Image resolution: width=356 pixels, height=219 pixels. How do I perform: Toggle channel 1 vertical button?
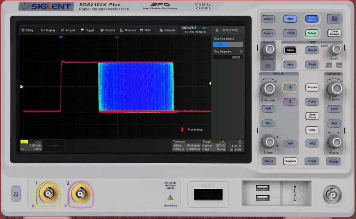[x=290, y=88]
